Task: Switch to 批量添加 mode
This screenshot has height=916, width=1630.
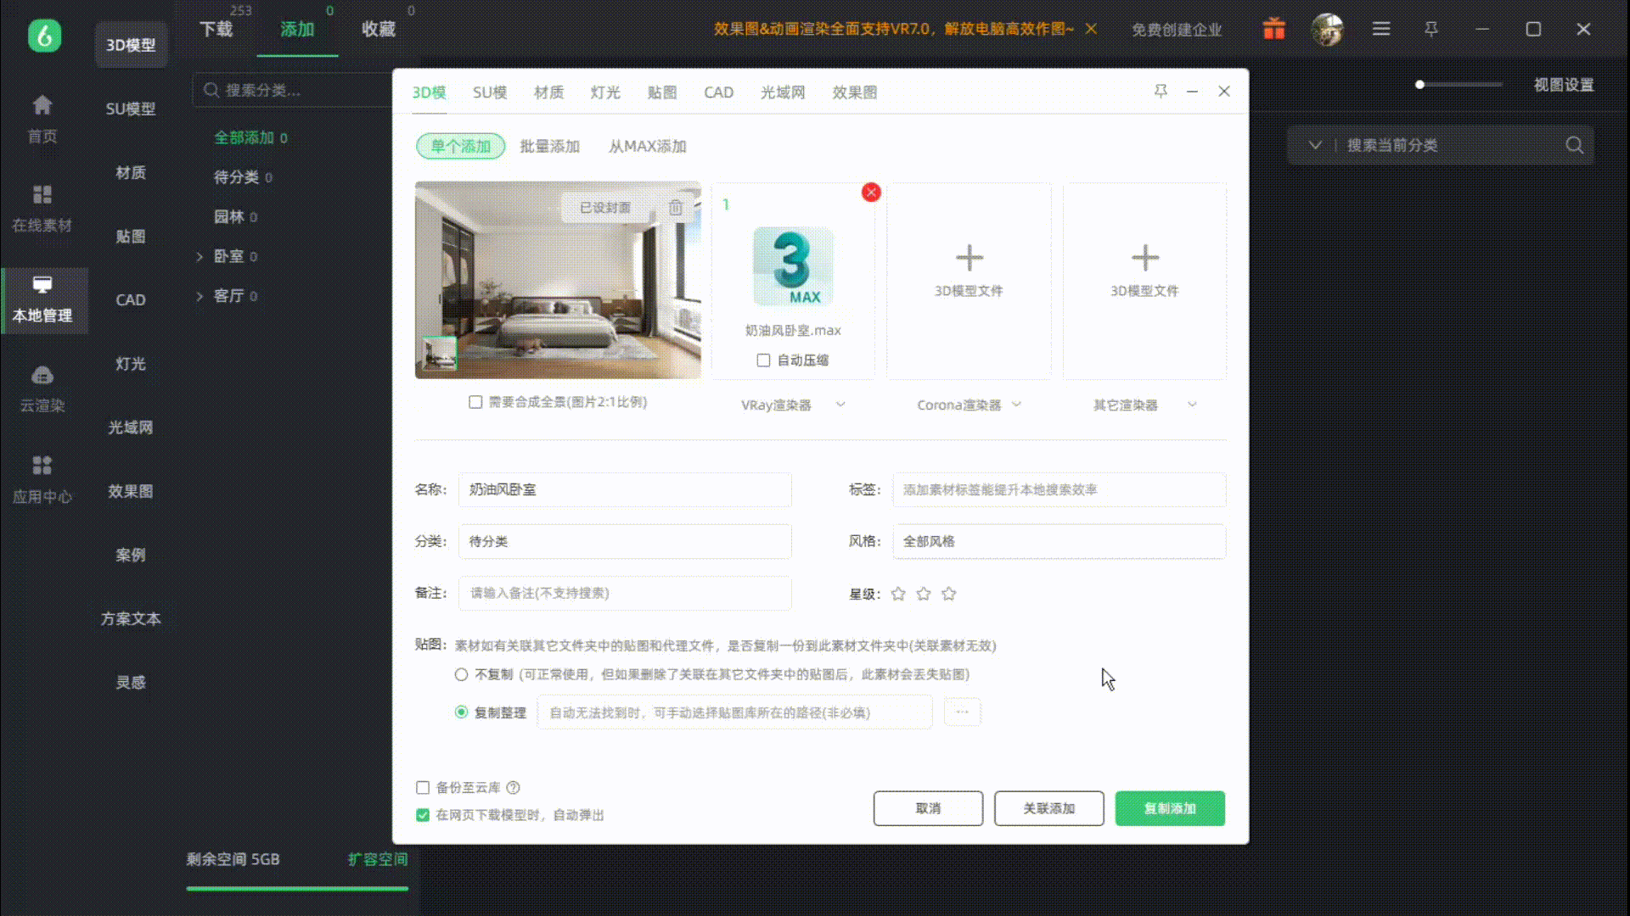Action: [x=549, y=146]
